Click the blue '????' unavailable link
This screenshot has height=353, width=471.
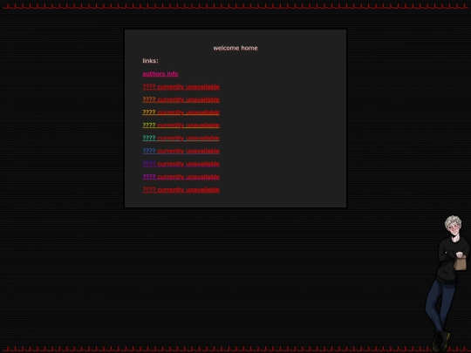coord(181,152)
